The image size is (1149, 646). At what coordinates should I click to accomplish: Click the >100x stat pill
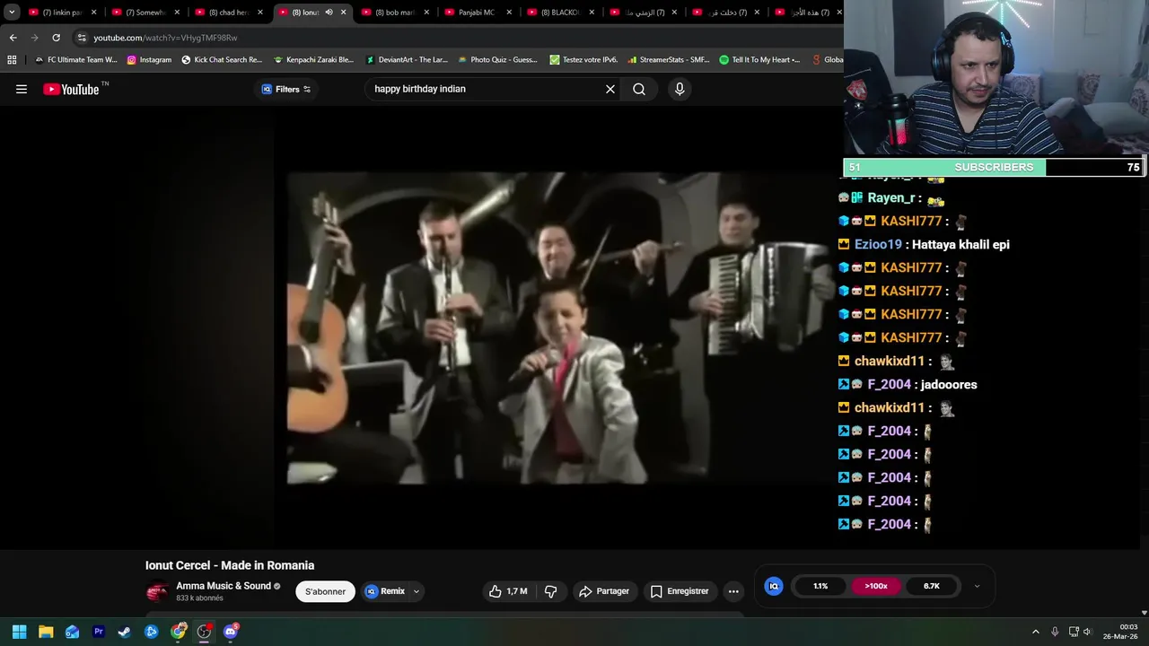point(876,586)
